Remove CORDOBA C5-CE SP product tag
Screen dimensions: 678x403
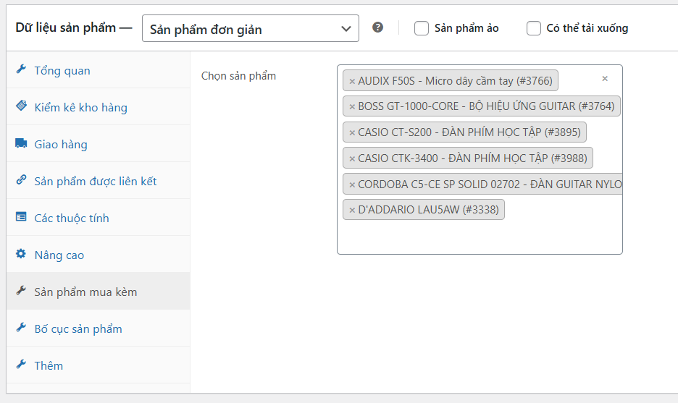tap(352, 184)
